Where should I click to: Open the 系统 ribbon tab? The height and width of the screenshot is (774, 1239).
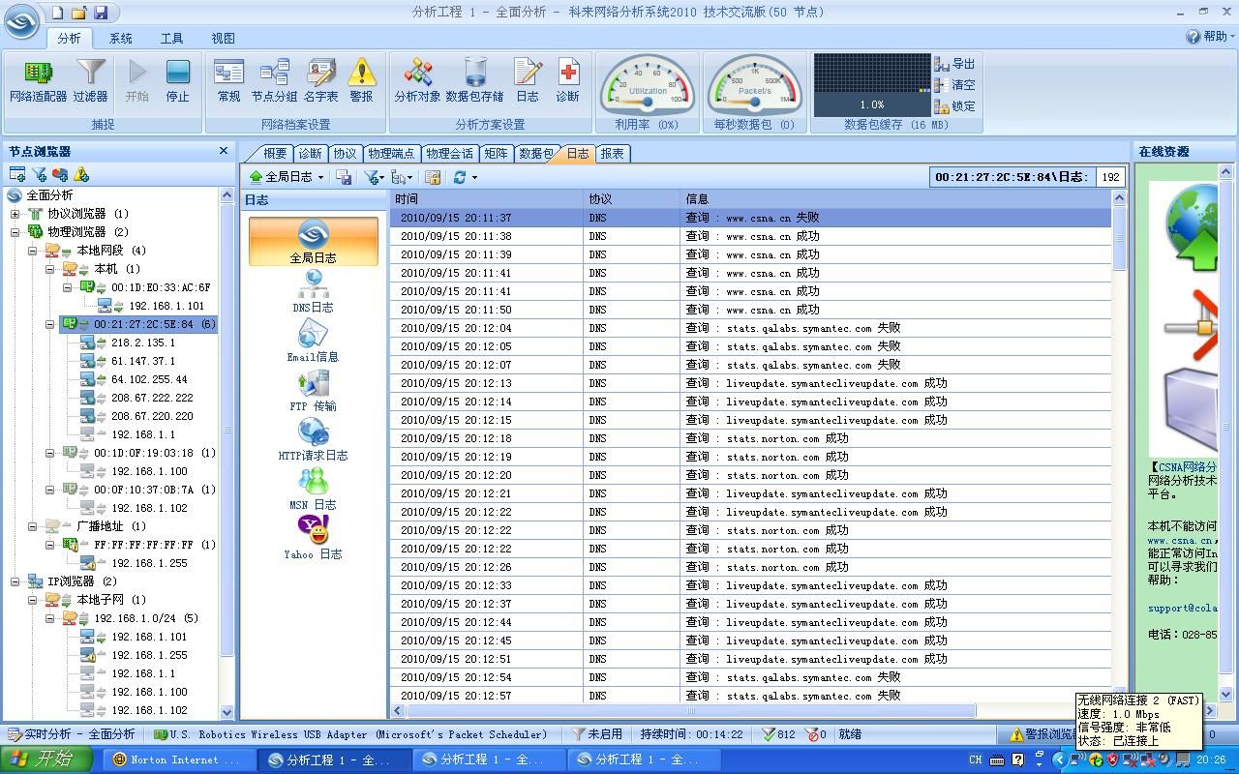[x=120, y=38]
